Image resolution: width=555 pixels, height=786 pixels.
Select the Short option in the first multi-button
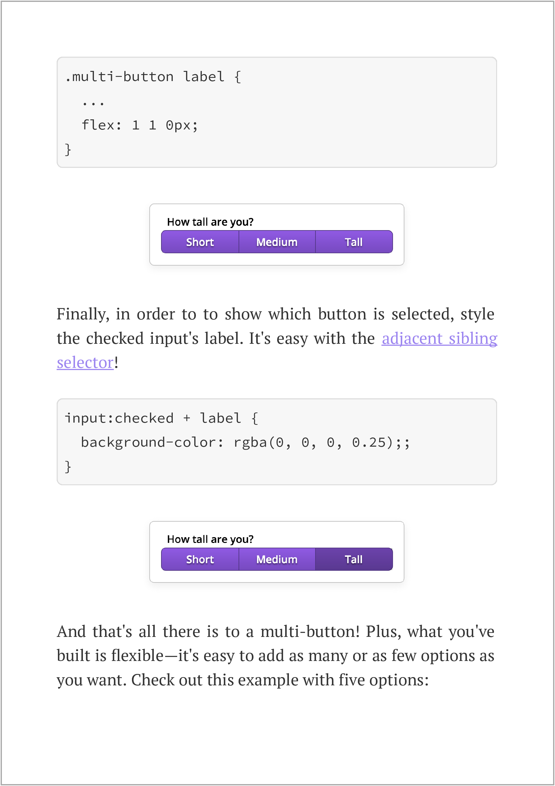tap(200, 242)
